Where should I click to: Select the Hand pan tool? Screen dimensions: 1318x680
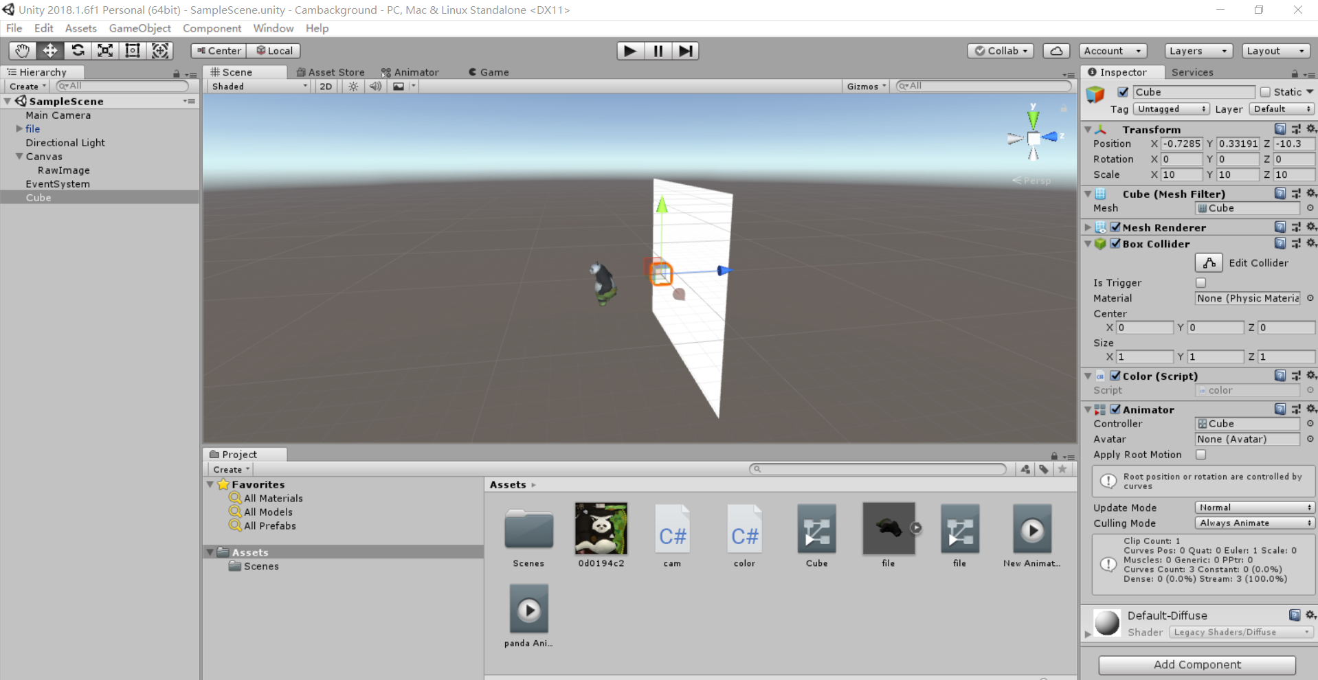click(x=21, y=50)
